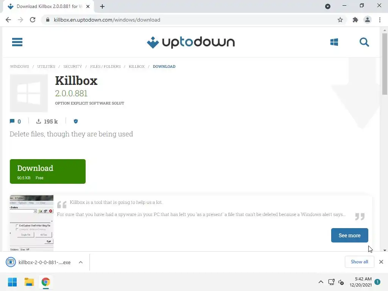Screen dimensions: 388x291
Task: Click the Uptodown logo
Action: pos(191,42)
